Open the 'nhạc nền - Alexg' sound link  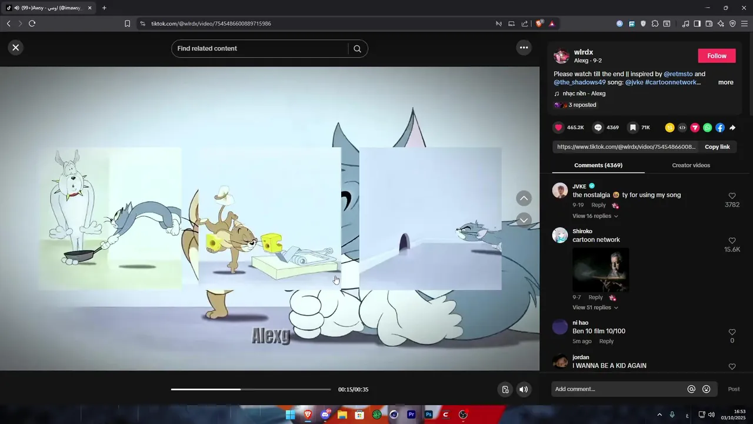click(x=584, y=94)
